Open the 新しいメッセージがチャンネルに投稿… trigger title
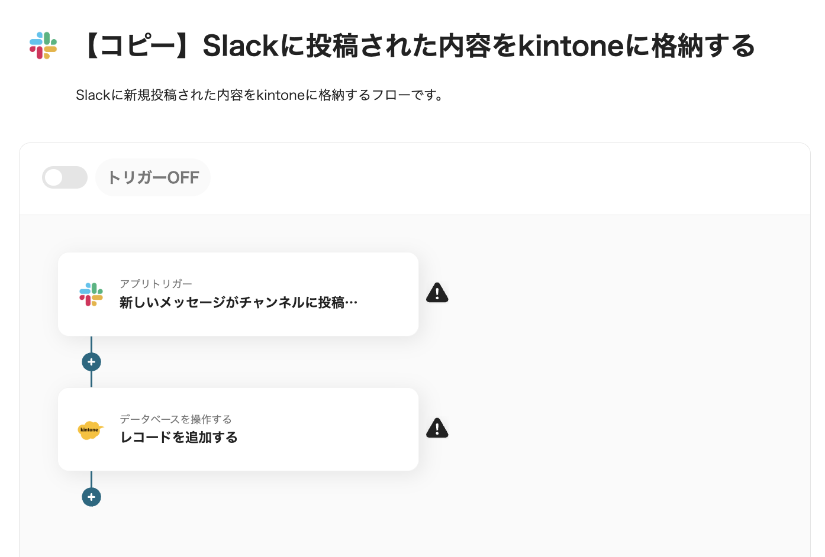The width and height of the screenshot is (825, 557). click(x=239, y=303)
